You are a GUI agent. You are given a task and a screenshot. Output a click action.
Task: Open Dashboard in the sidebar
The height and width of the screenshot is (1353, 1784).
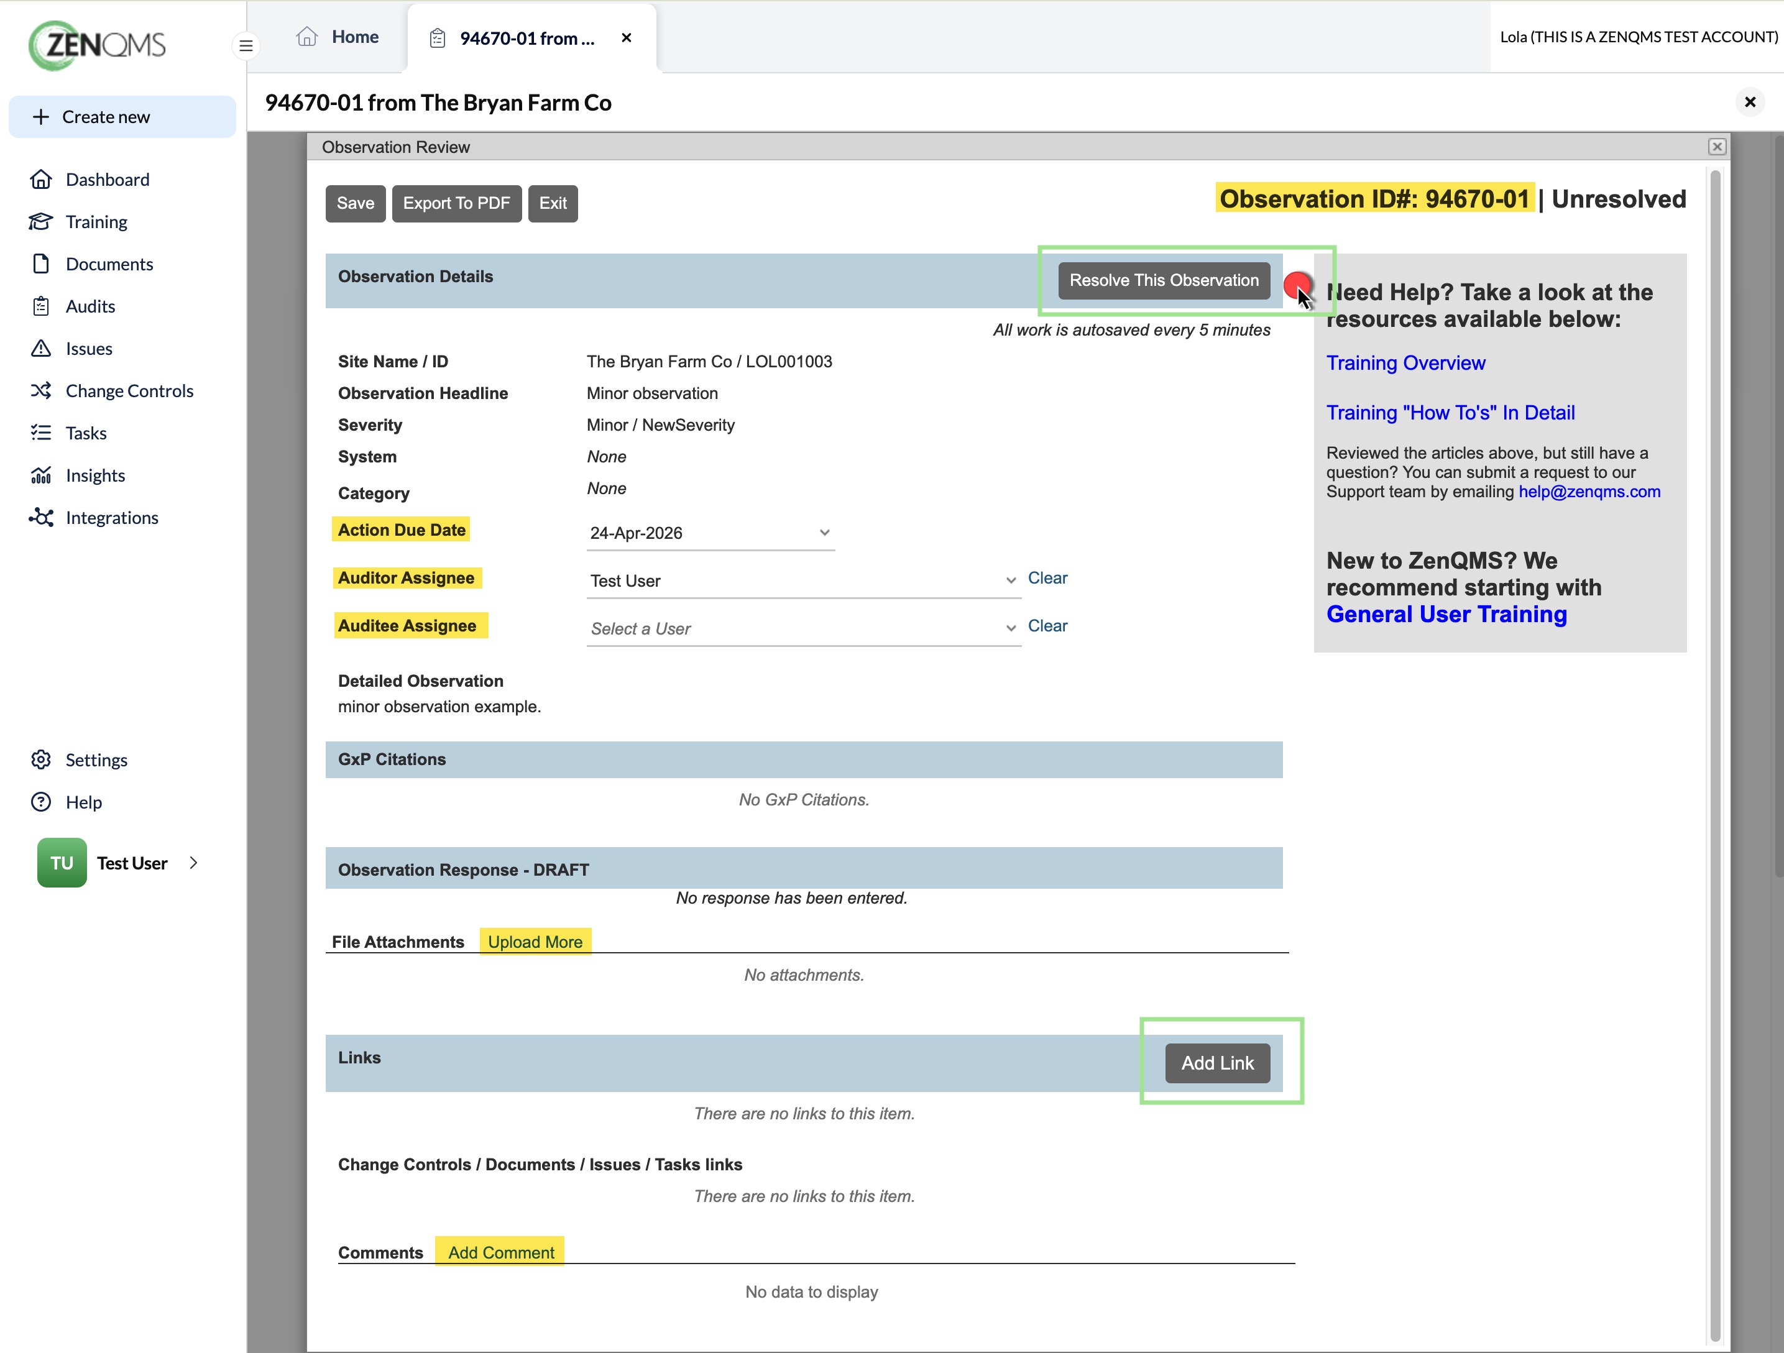tap(108, 180)
